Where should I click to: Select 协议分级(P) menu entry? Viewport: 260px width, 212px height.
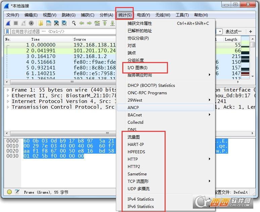165,38
